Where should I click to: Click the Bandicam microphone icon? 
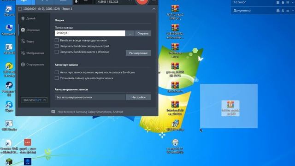tap(76, 1)
